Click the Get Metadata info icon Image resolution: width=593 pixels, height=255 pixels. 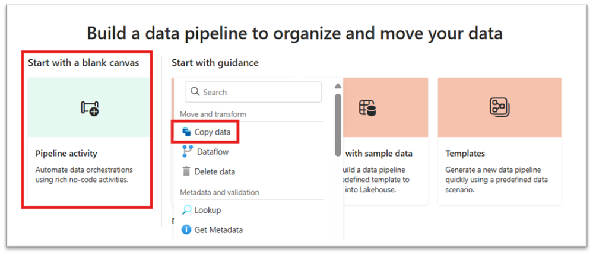coord(186,230)
